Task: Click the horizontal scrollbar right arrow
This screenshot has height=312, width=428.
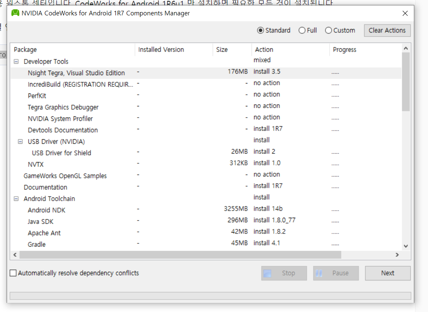Action: coord(397,255)
